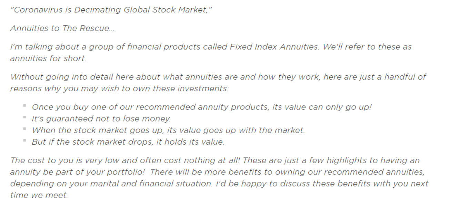Click the bullet marker before "When the stock market"
This screenshot has height=210, width=450.
click(25, 129)
